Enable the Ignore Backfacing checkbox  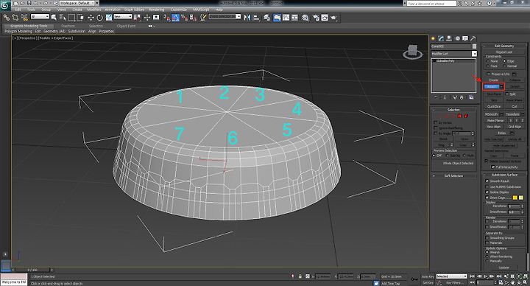[435, 128]
